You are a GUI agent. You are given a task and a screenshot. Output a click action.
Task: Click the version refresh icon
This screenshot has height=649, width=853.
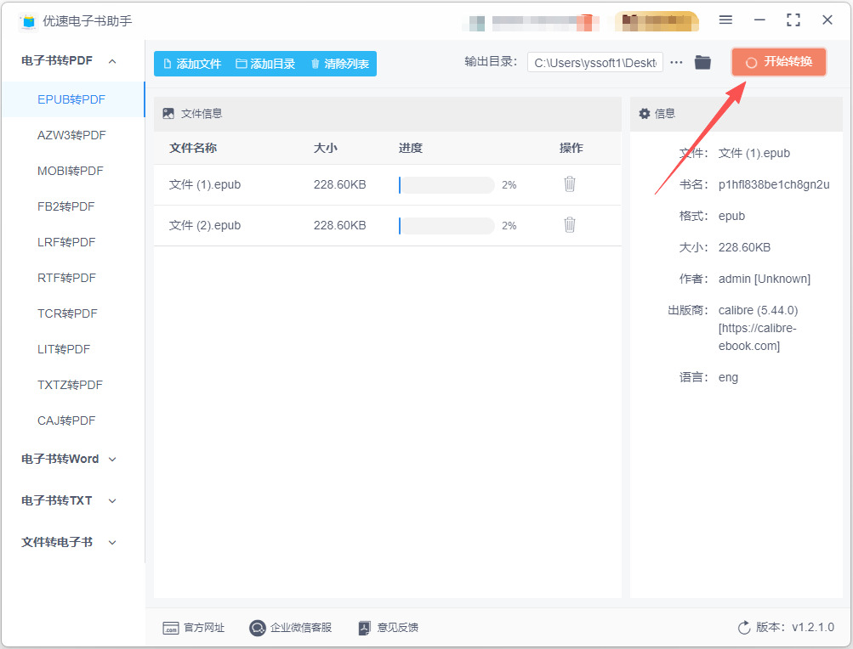point(743,628)
